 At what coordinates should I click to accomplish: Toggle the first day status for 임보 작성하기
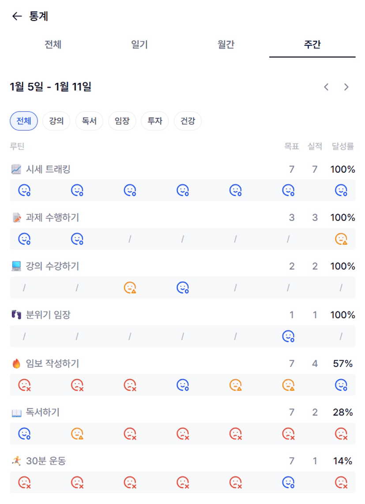tap(24, 385)
